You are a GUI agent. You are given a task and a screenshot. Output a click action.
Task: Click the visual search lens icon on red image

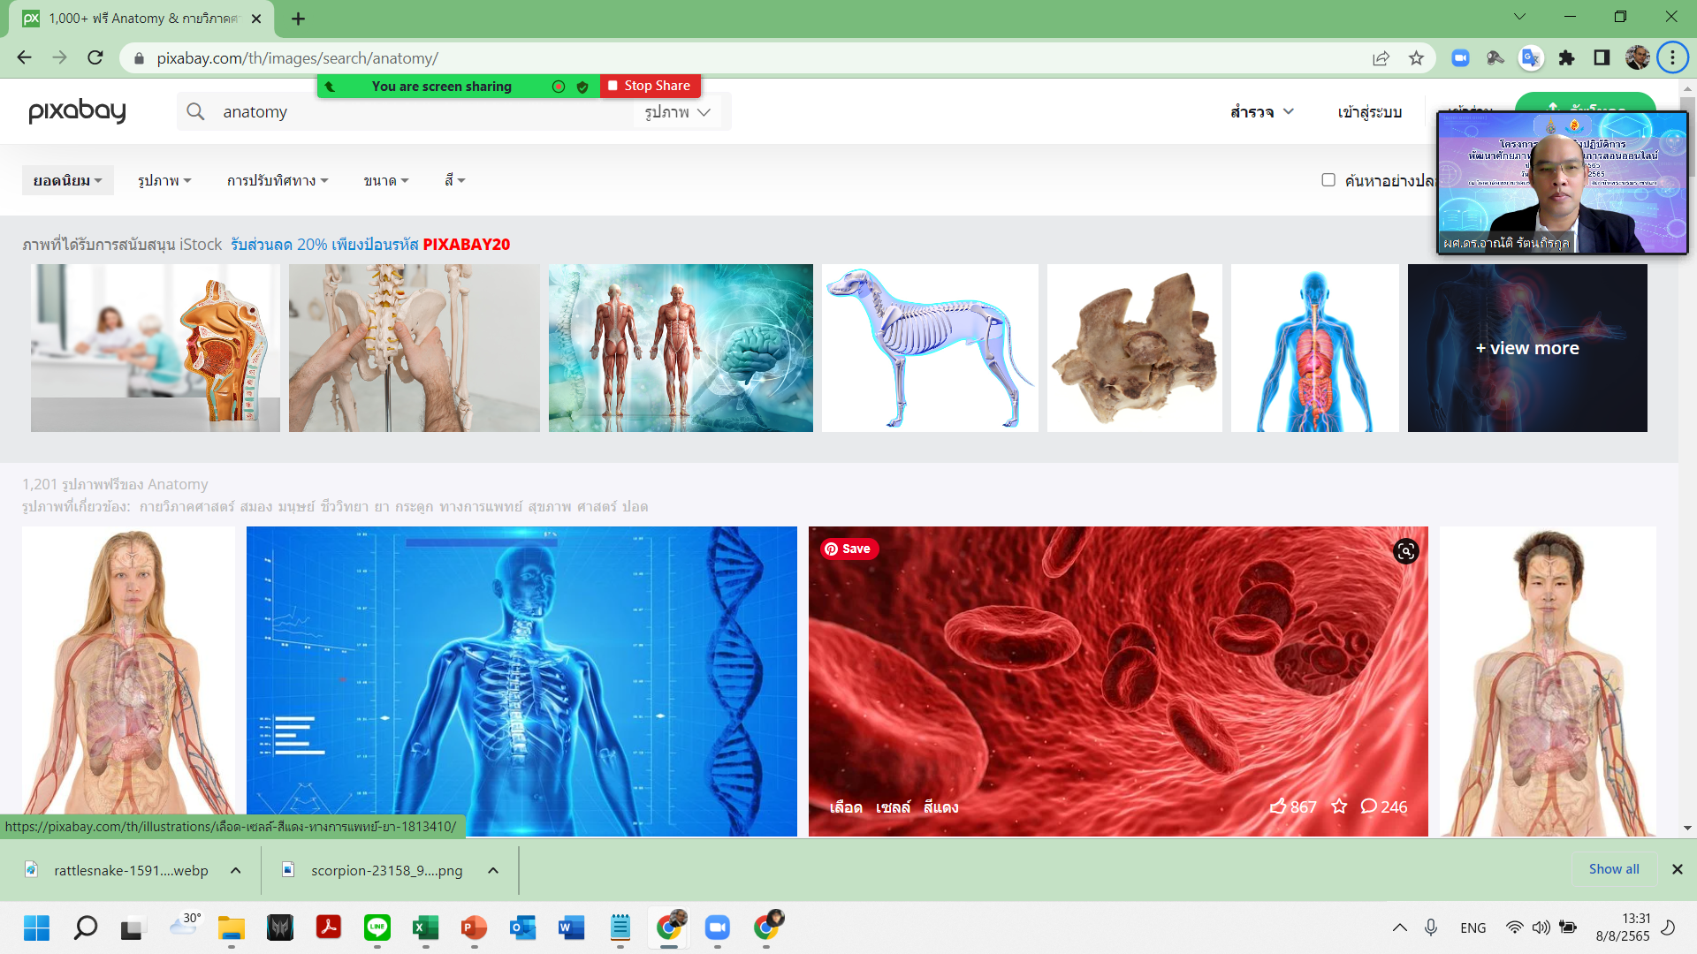[x=1405, y=551]
